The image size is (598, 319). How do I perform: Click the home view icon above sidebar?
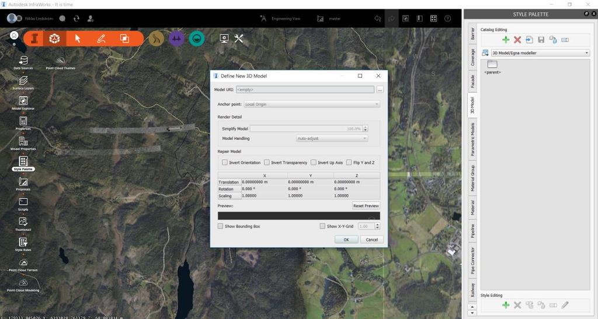[x=14, y=36]
